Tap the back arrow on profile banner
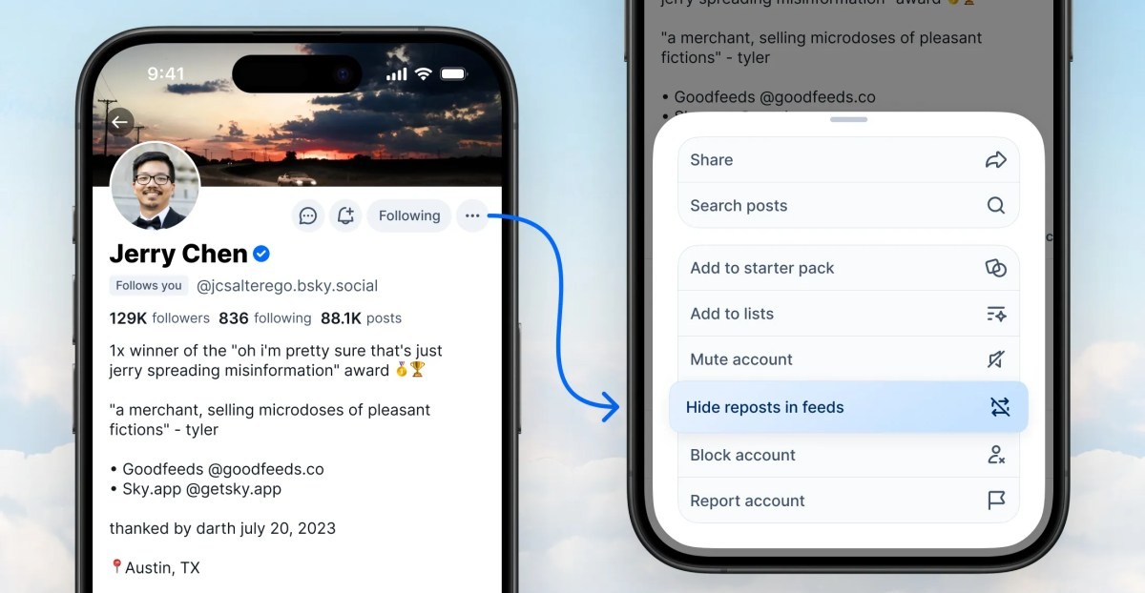The width and height of the screenshot is (1145, 593). 119,122
